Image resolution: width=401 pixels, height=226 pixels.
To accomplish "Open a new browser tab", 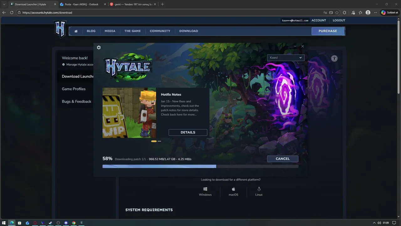I will pyautogui.click(x=162, y=4).
